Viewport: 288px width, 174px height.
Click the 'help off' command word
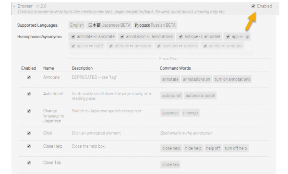tap(213, 148)
